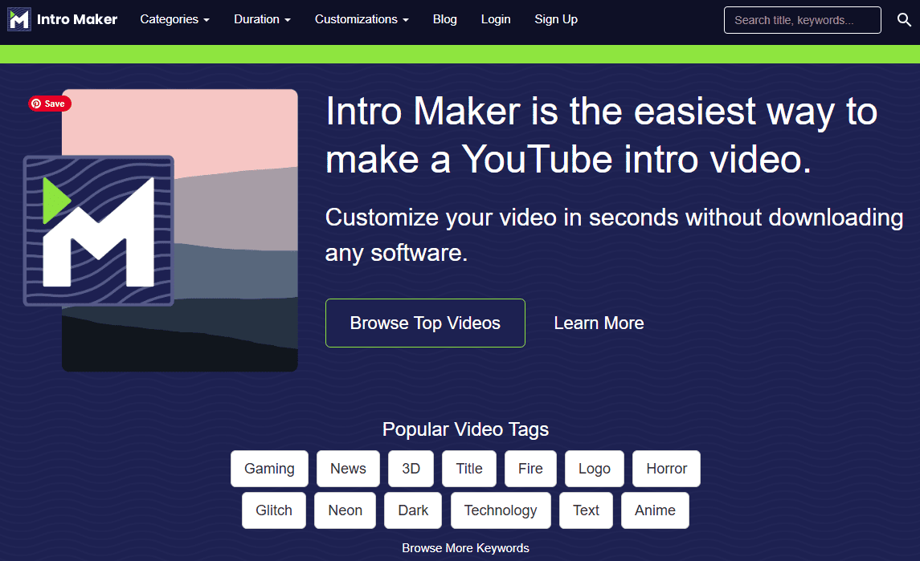Open the Categories dropdown menu
This screenshot has height=561, width=920.
point(175,19)
